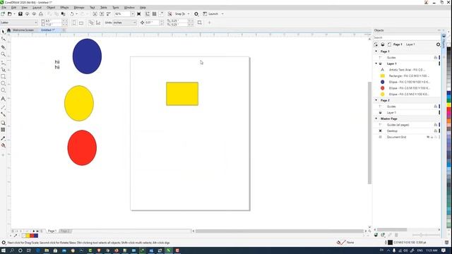The width and height of the screenshot is (452, 254).
Task: Select the Pick tool in the toolbox
Action: click(x=3, y=32)
